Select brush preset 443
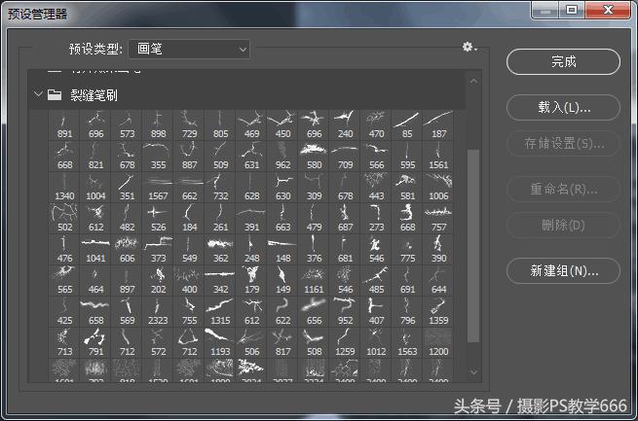The height and width of the screenshot is (421, 638). click(376, 188)
